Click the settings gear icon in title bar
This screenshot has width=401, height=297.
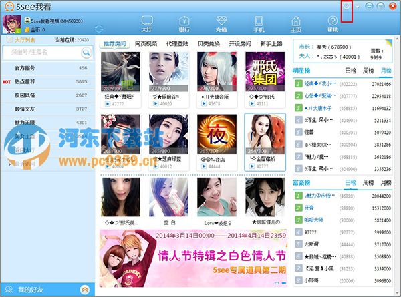pos(346,6)
